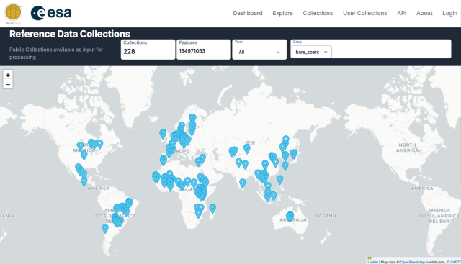Go to the Explore page
Viewport: 461px width, 264px height.
pos(282,13)
